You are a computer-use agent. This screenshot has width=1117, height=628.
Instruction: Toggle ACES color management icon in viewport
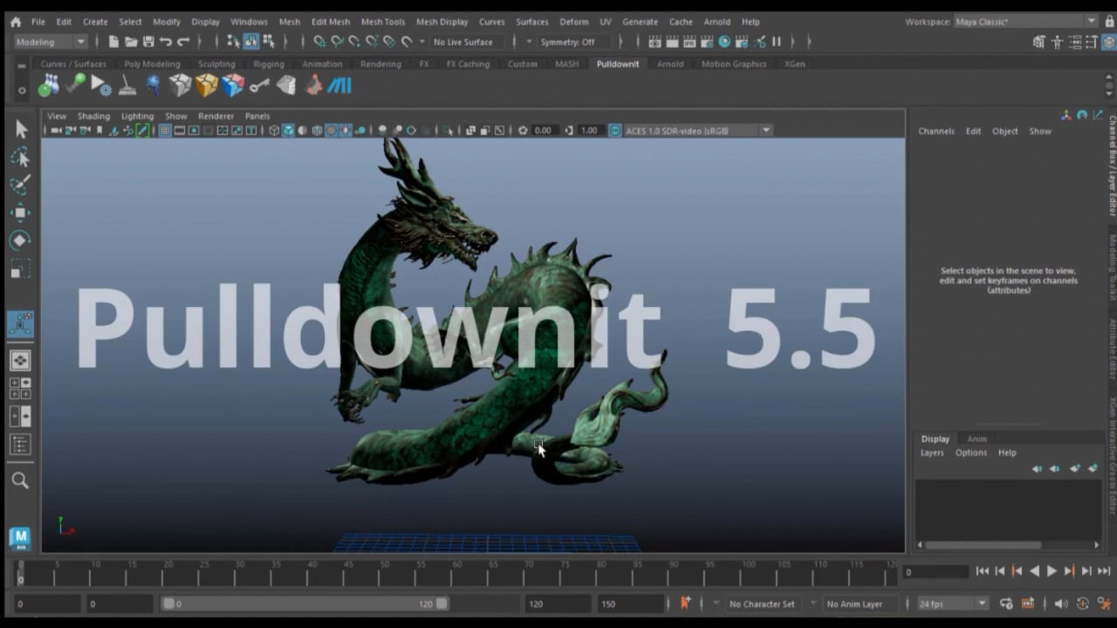point(614,131)
